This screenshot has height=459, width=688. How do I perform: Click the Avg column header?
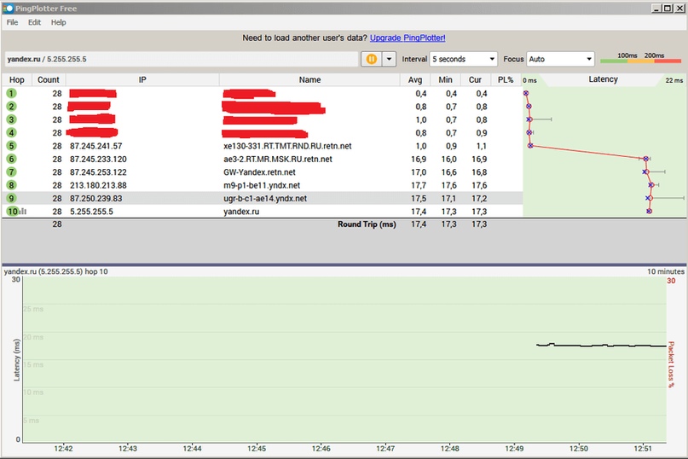coord(415,79)
